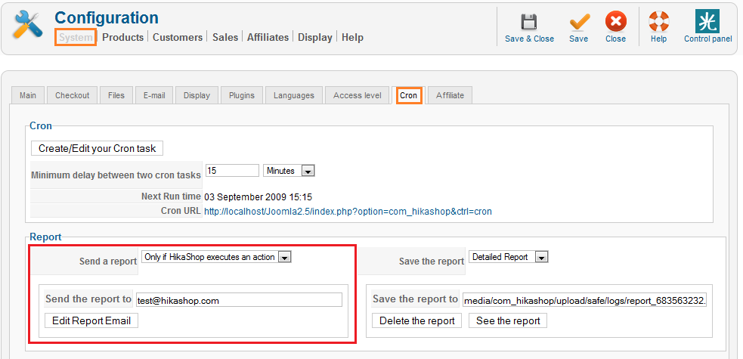Click the 'Minimum delay between two cron tasks' label
This screenshot has height=359, width=743.
coord(116,175)
